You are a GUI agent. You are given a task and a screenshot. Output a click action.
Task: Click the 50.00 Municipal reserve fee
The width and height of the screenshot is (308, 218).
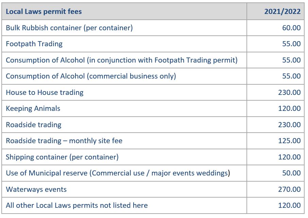pos(291,173)
